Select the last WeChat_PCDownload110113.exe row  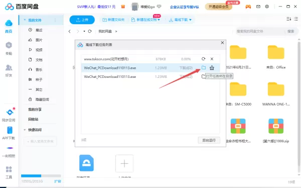click(x=150, y=76)
